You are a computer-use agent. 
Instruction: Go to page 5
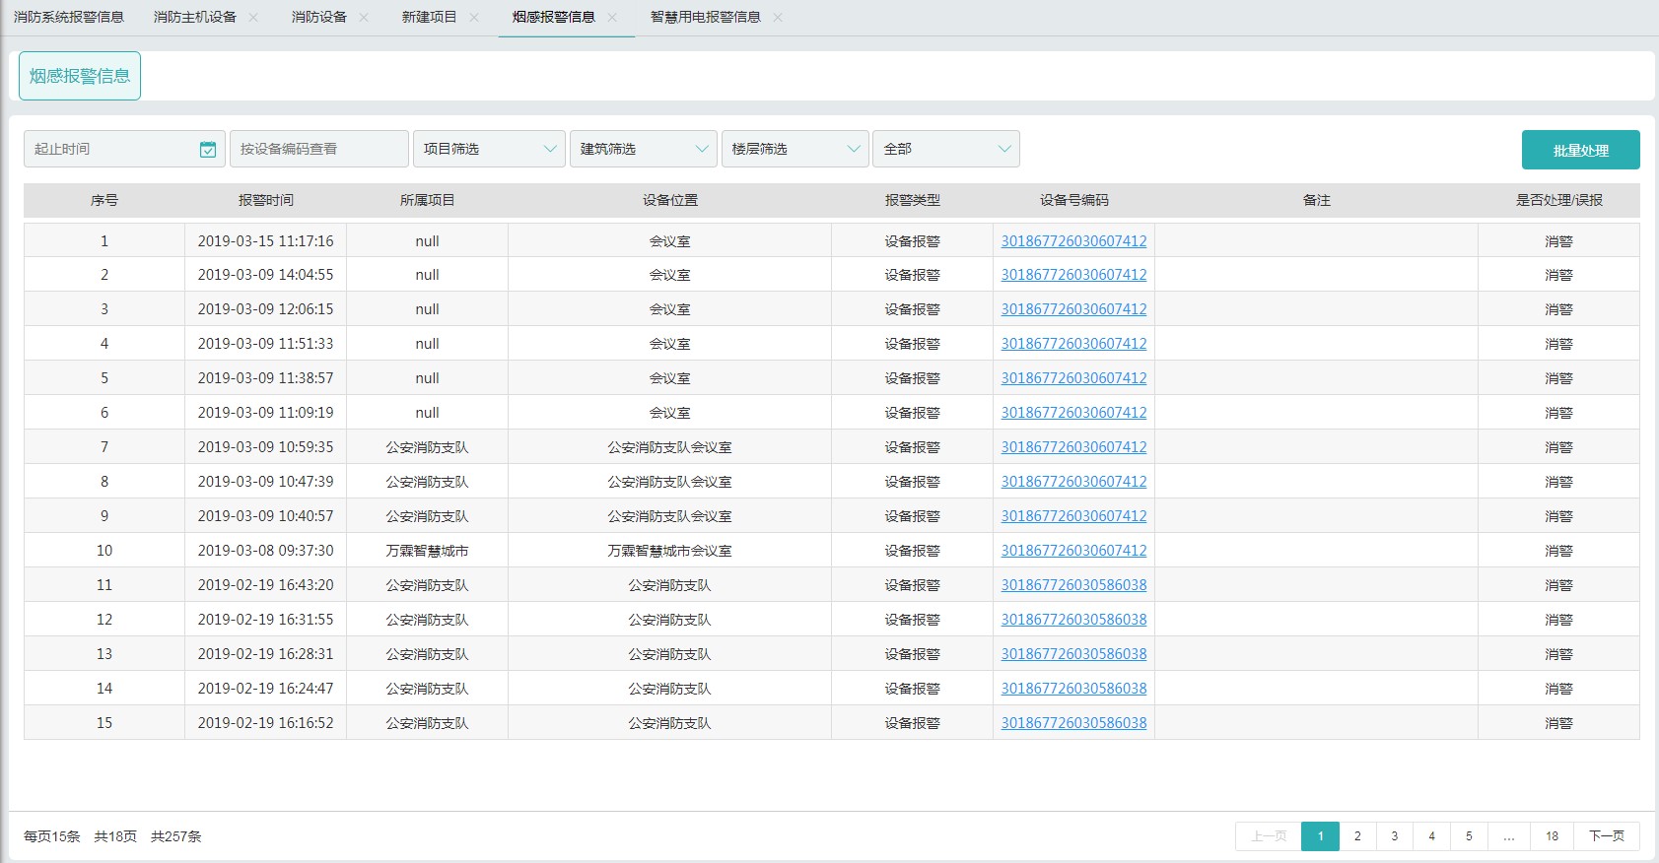[x=1469, y=836]
